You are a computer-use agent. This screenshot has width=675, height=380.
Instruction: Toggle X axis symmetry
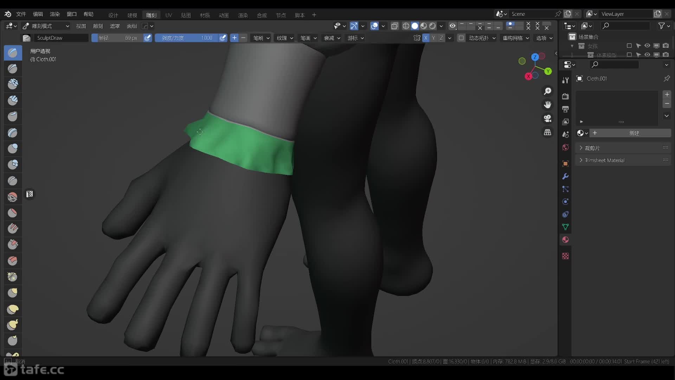pos(426,38)
